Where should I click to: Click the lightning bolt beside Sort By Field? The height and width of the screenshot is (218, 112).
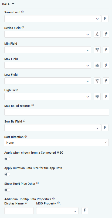point(105,128)
